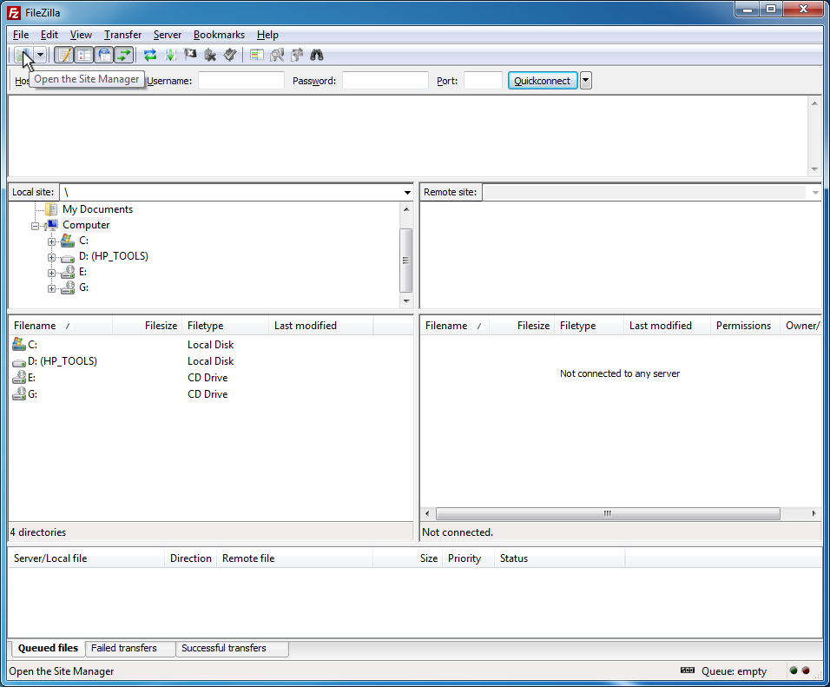Expand the E: drive tree node
The width and height of the screenshot is (830, 687).
pyautogui.click(x=51, y=273)
